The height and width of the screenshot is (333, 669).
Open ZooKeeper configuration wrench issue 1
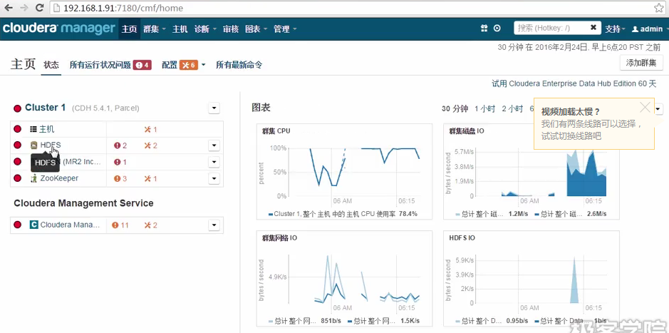coord(150,178)
